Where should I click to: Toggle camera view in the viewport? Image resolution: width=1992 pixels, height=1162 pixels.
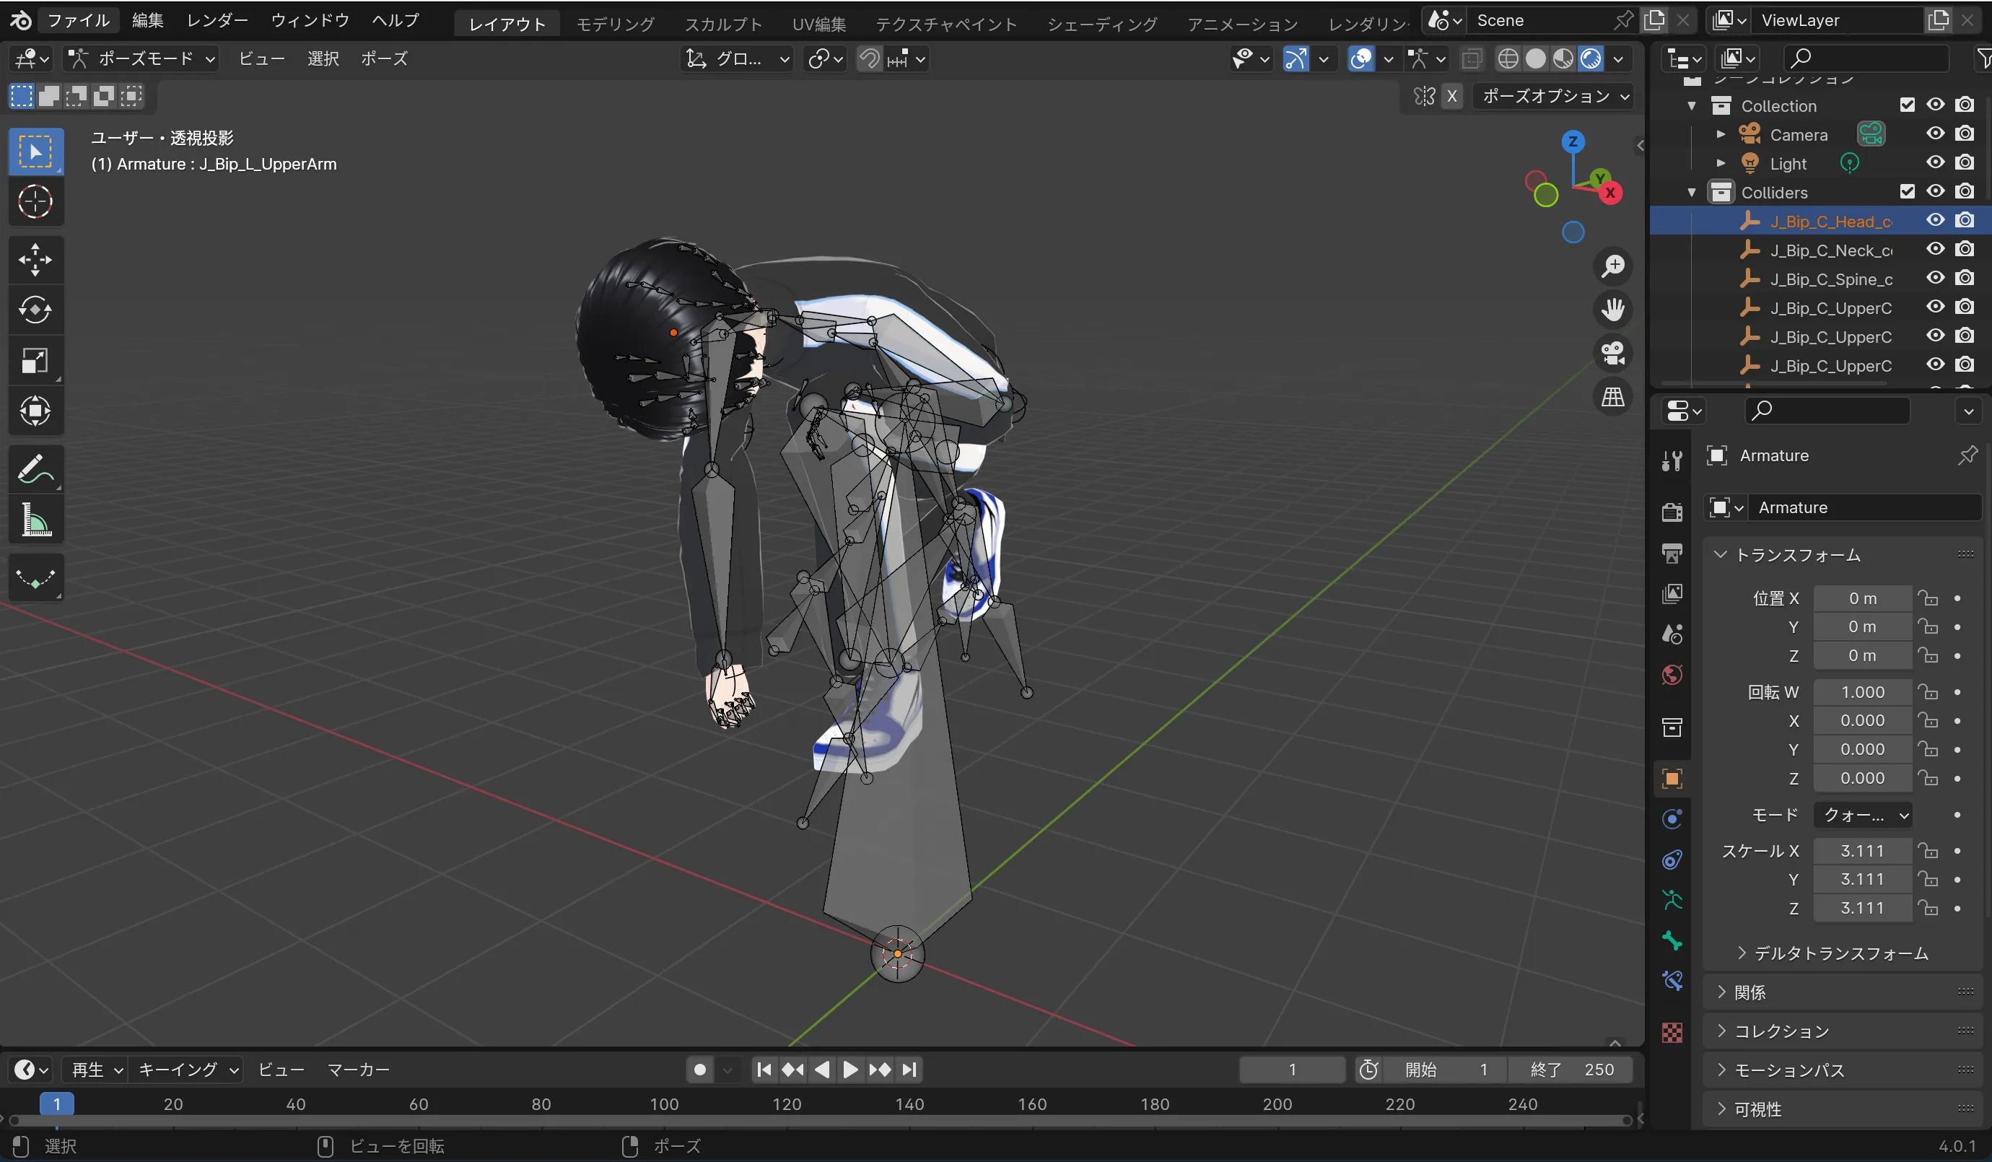1612,352
